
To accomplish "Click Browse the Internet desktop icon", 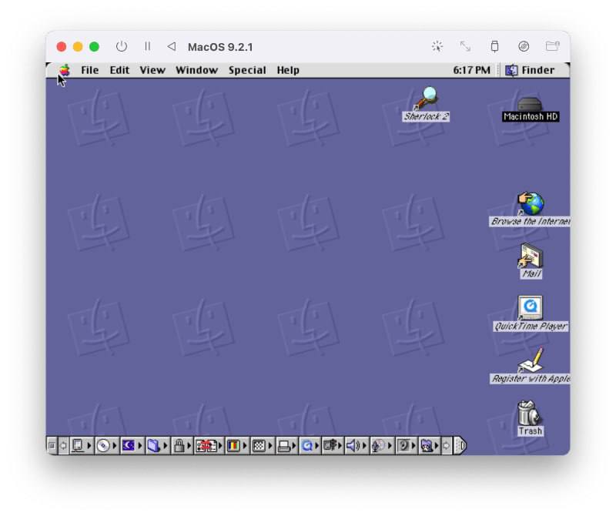I will click(531, 204).
